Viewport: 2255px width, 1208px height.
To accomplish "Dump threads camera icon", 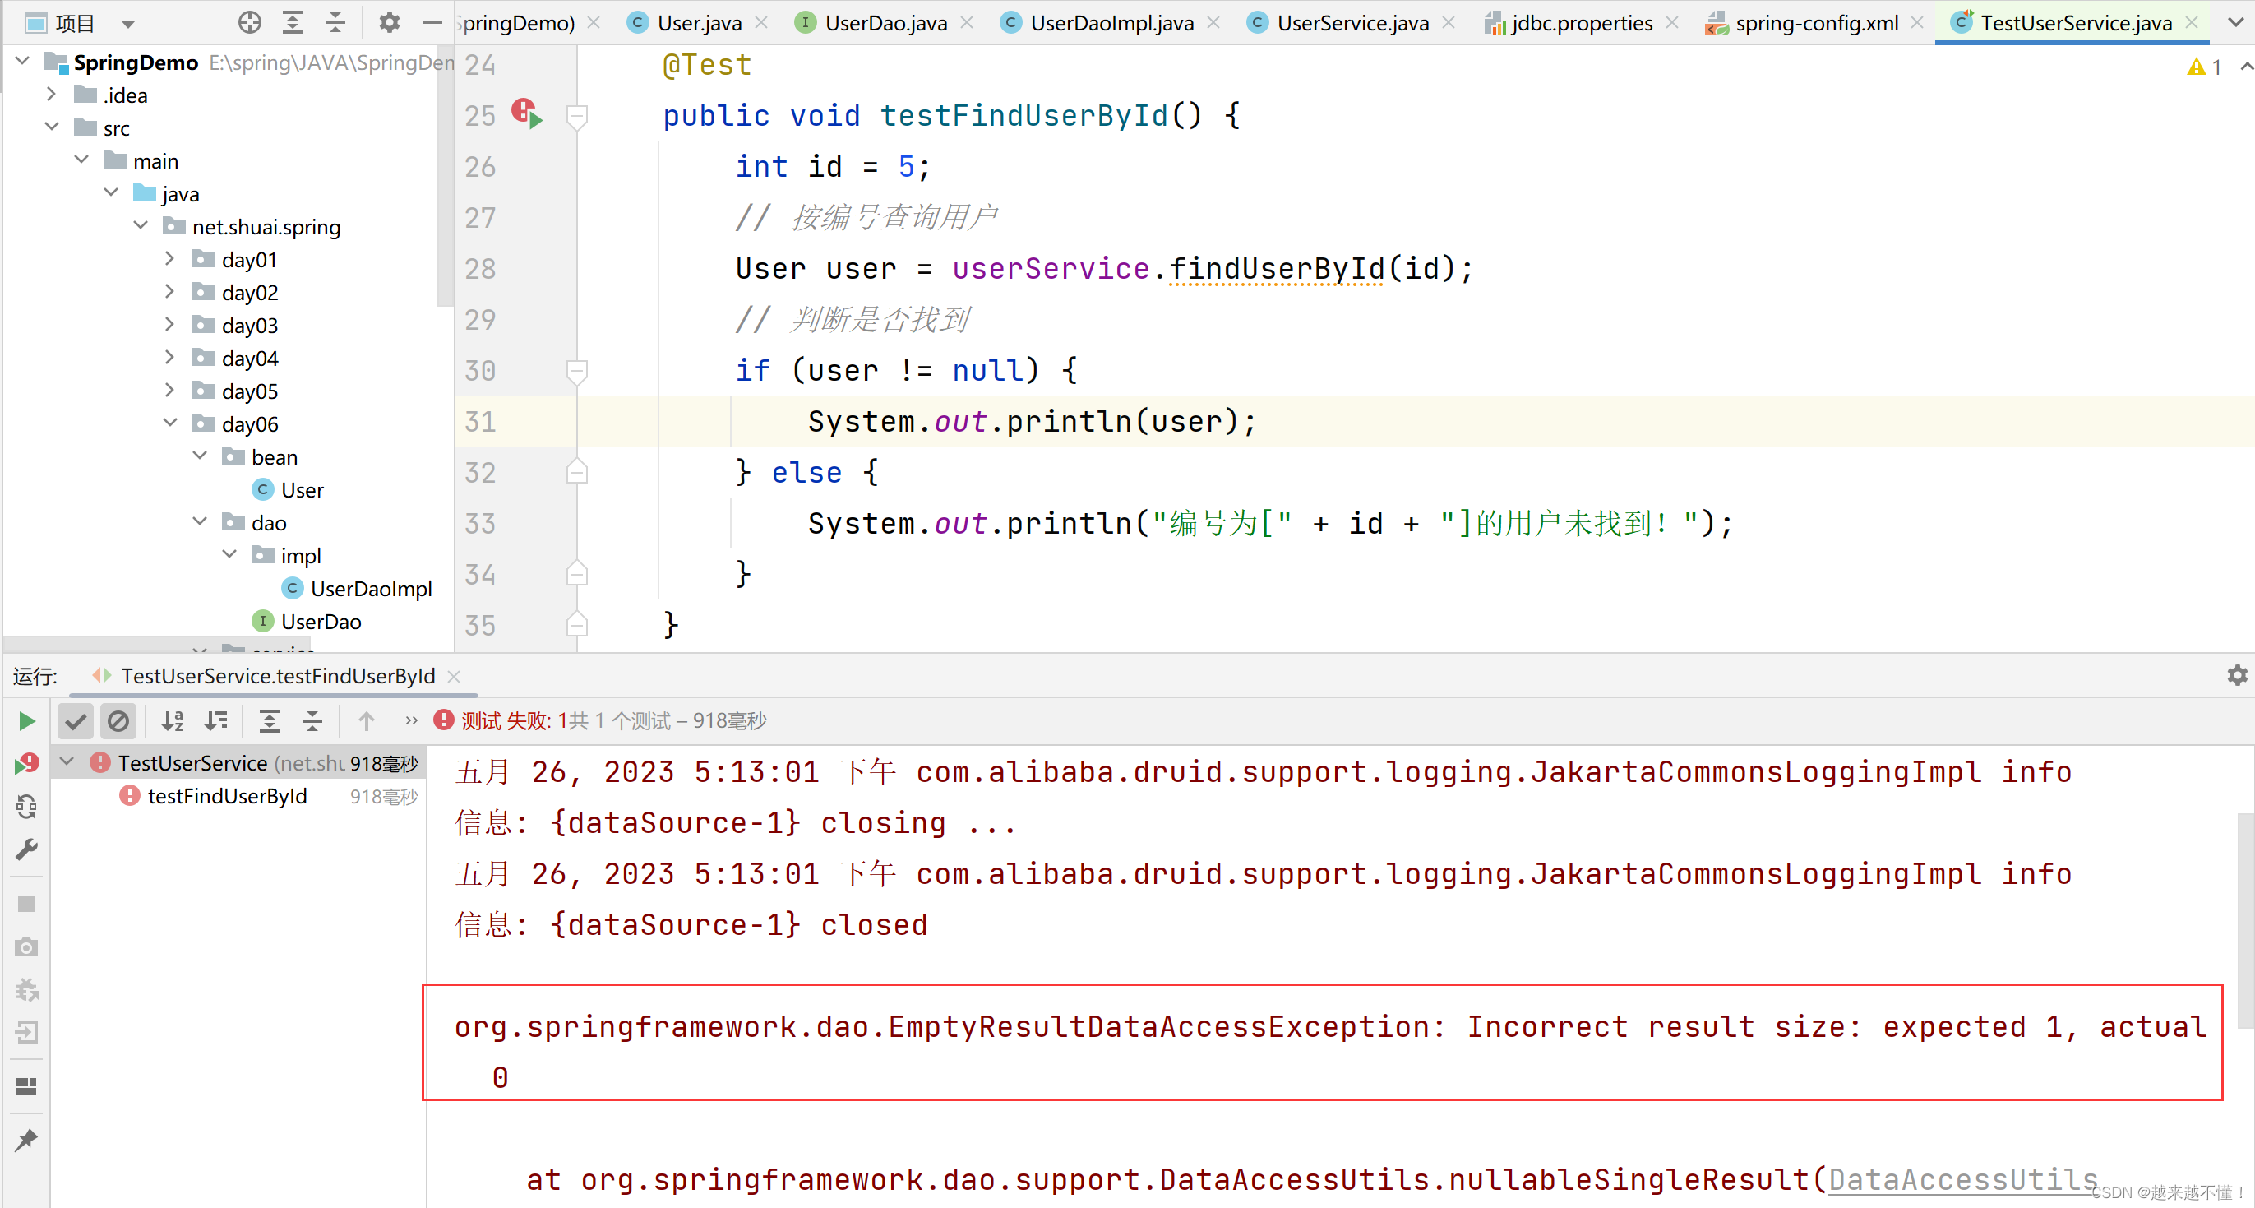I will pyautogui.click(x=26, y=947).
